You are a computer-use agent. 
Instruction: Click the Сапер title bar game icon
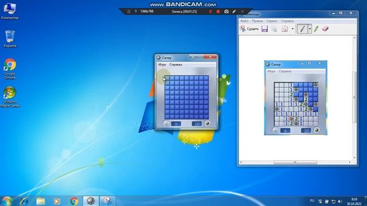point(159,57)
